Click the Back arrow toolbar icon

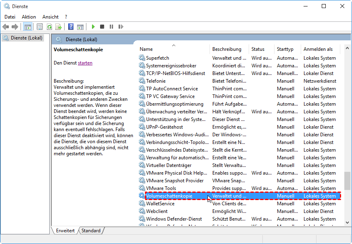(x=6, y=27)
